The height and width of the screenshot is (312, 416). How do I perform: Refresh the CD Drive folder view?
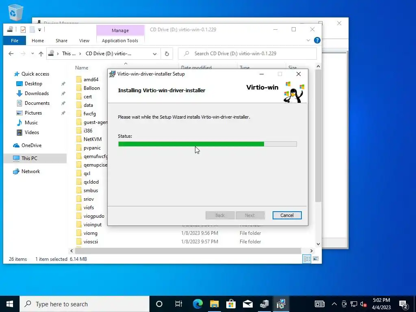tap(167, 54)
